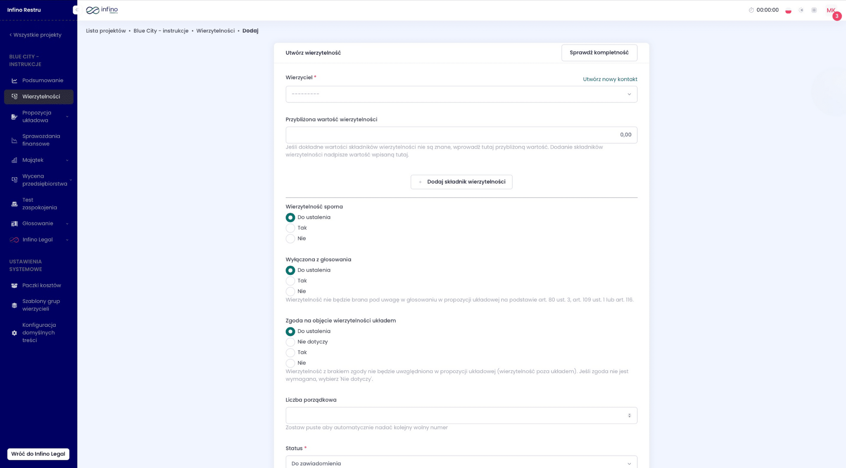Image resolution: width=846 pixels, height=468 pixels.
Task: Expand Propozycja układowa sidebar submenu
Action: click(x=67, y=117)
